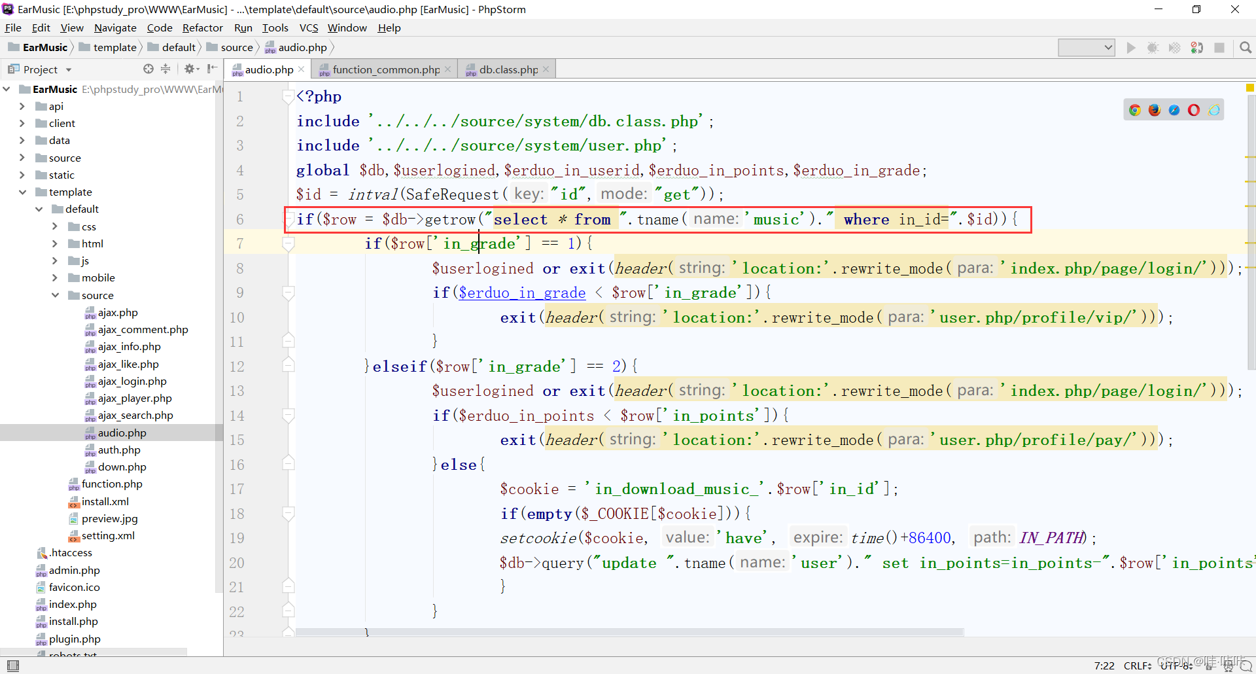Open preview in Internet Explorer
This screenshot has height=674, width=1256.
[x=1214, y=110]
